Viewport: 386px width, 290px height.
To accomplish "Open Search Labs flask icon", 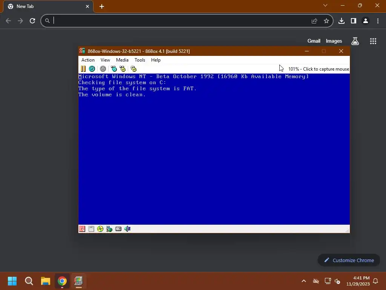I will click(x=355, y=41).
